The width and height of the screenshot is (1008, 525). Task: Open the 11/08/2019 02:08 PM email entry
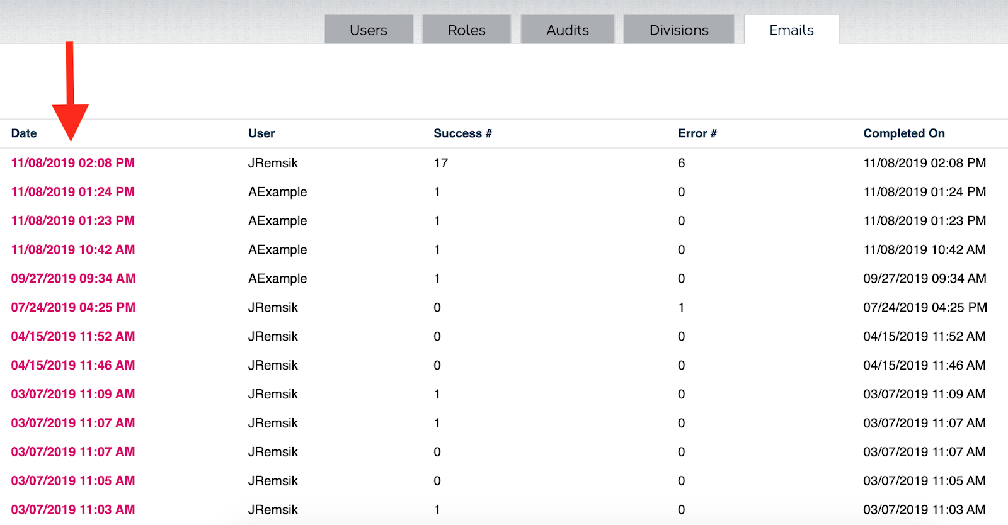pos(73,163)
